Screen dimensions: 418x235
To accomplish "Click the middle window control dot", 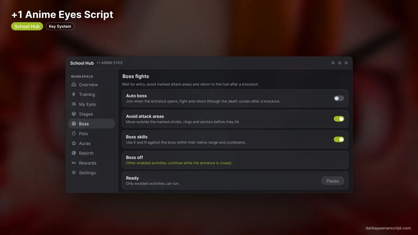I will pos(340,63).
